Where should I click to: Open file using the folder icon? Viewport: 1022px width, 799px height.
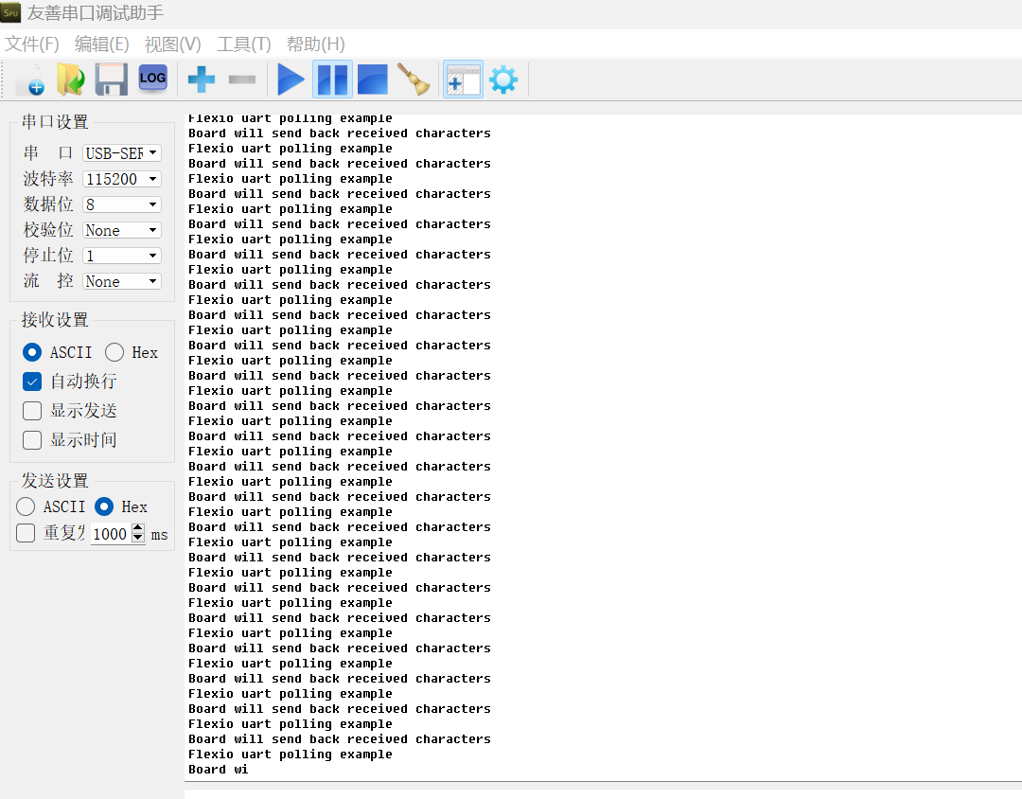click(x=70, y=80)
